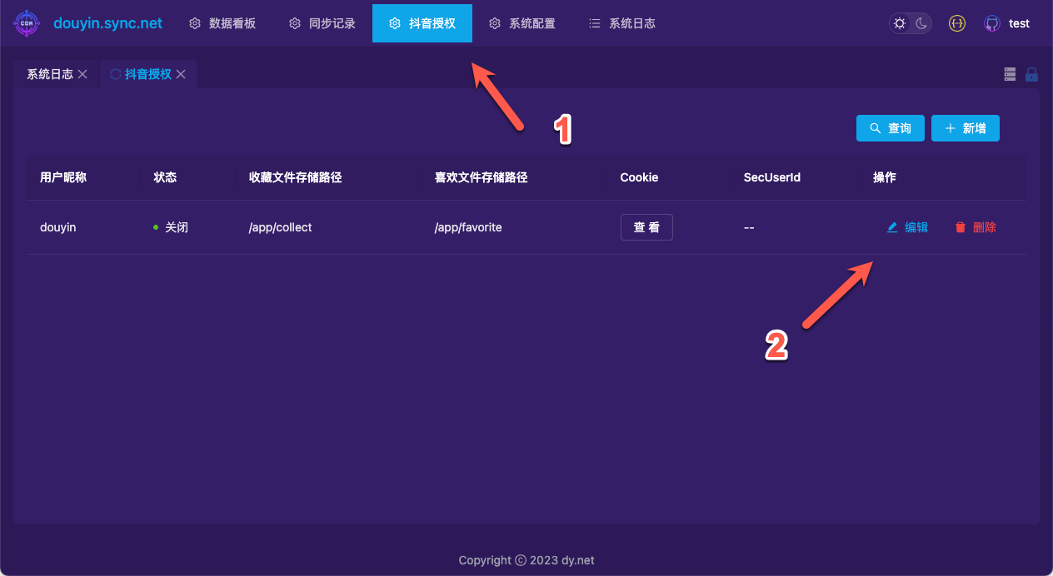Close the 抖音授权 tab
Image resolution: width=1053 pixels, height=576 pixels.
181,73
